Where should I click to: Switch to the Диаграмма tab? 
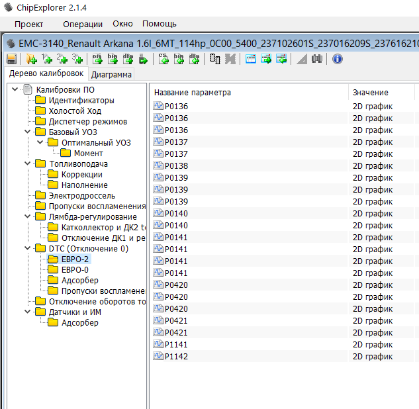[x=111, y=75]
